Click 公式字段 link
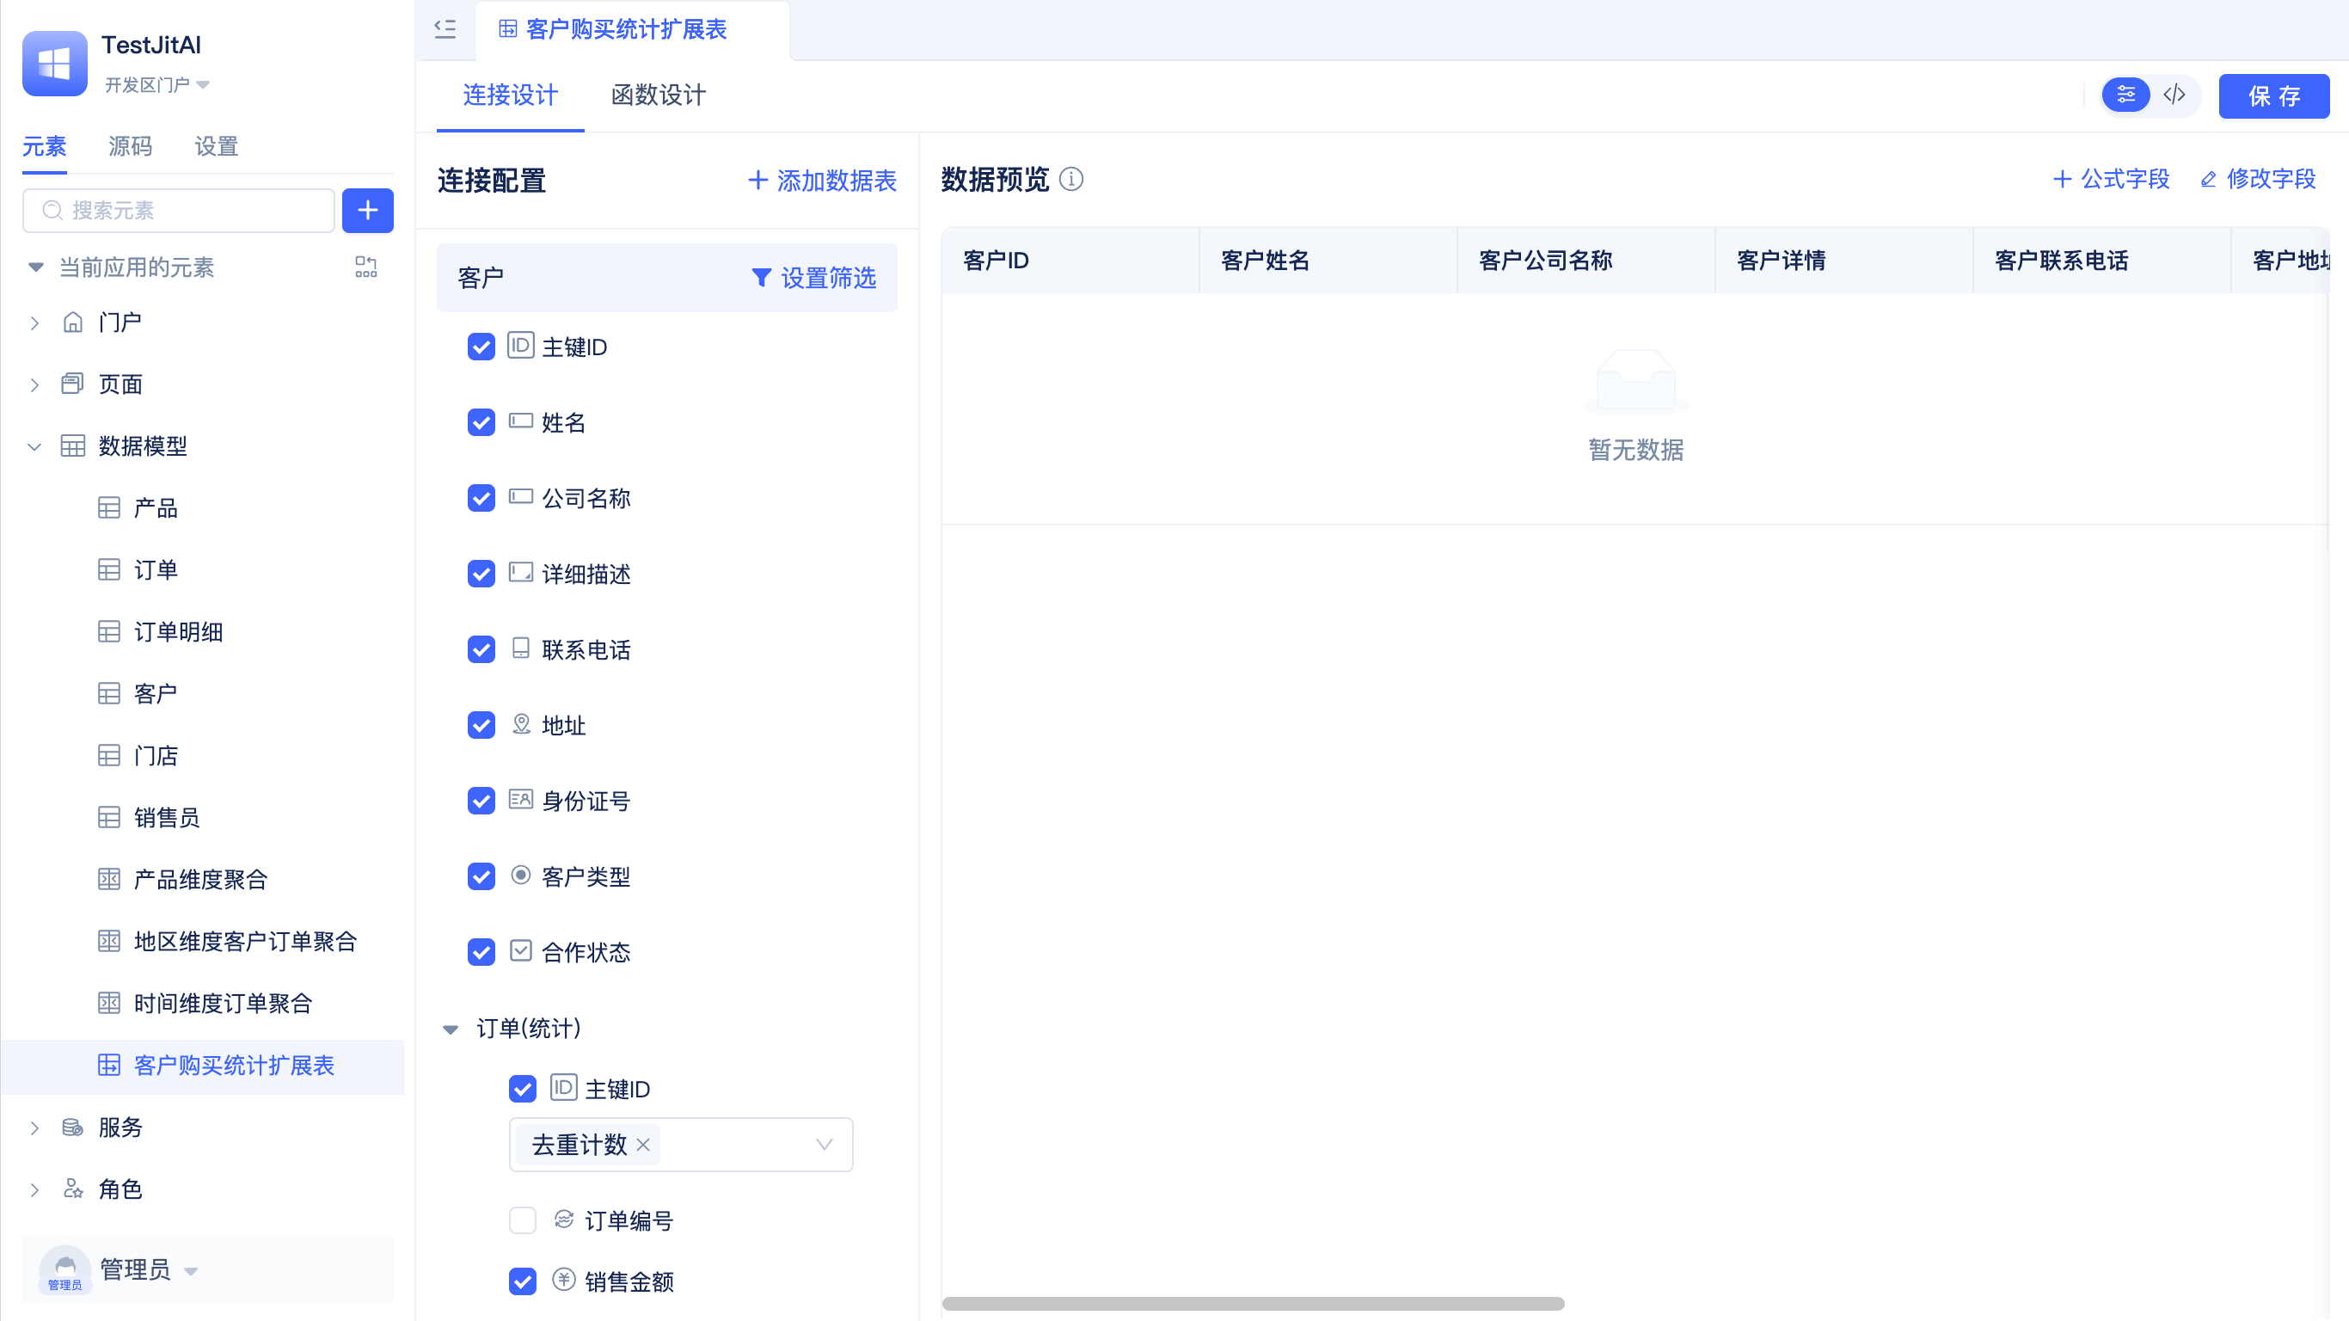Viewport: 2349px width, 1321px height. 2111,179
